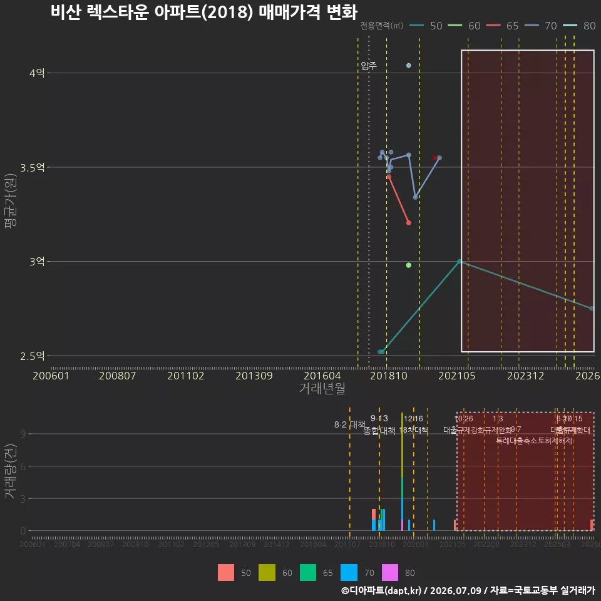The width and height of the screenshot is (601, 601).
Task: Click the 12·16 annotation label
Action: 413,419
